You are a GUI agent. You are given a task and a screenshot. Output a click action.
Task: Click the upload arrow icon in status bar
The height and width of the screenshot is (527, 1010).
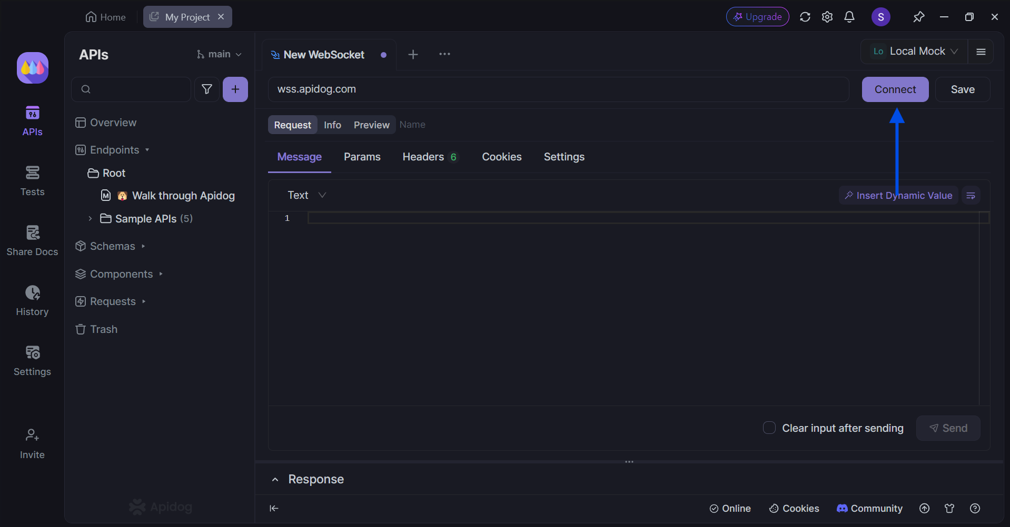click(924, 508)
